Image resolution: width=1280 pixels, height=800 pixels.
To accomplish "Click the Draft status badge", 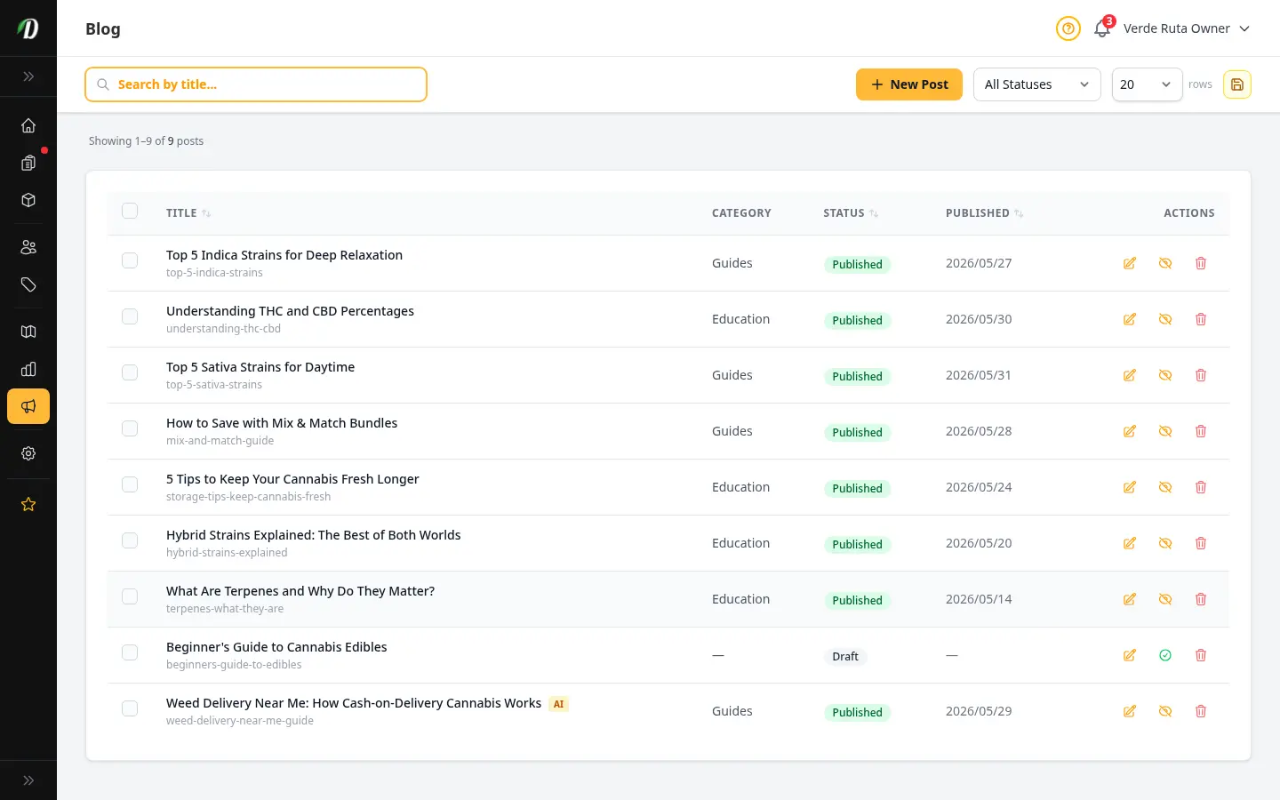I will pyautogui.click(x=845, y=657).
